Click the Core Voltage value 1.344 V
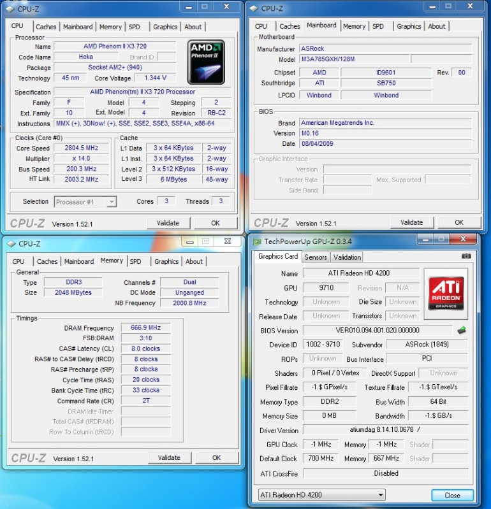The height and width of the screenshot is (509, 491). (x=156, y=78)
